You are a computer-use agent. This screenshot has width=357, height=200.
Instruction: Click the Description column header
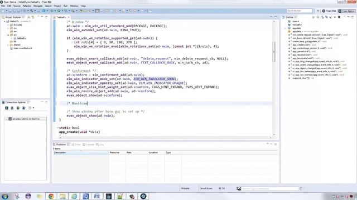coord(81,153)
